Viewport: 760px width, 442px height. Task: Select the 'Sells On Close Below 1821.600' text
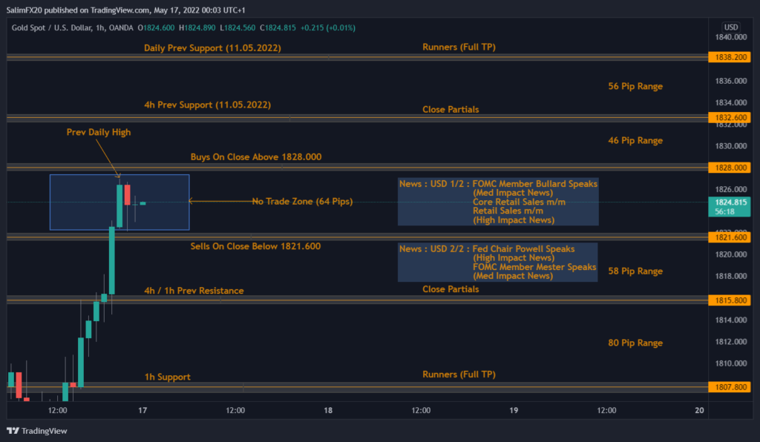tap(255, 246)
